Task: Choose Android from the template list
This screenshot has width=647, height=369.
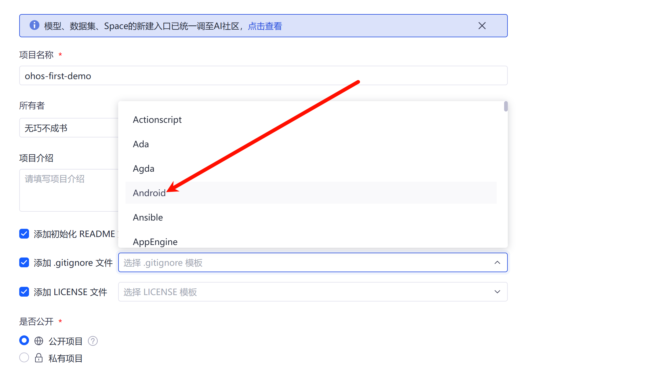Action: click(149, 193)
